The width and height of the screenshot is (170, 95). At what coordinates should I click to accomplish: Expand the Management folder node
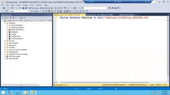(x=5, y=52)
